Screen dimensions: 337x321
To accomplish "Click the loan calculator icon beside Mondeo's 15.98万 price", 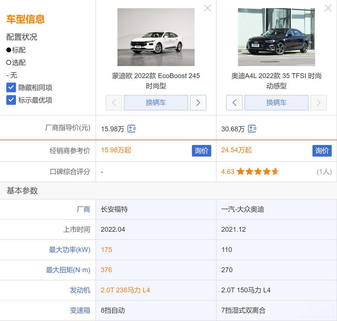I will point(132,129).
